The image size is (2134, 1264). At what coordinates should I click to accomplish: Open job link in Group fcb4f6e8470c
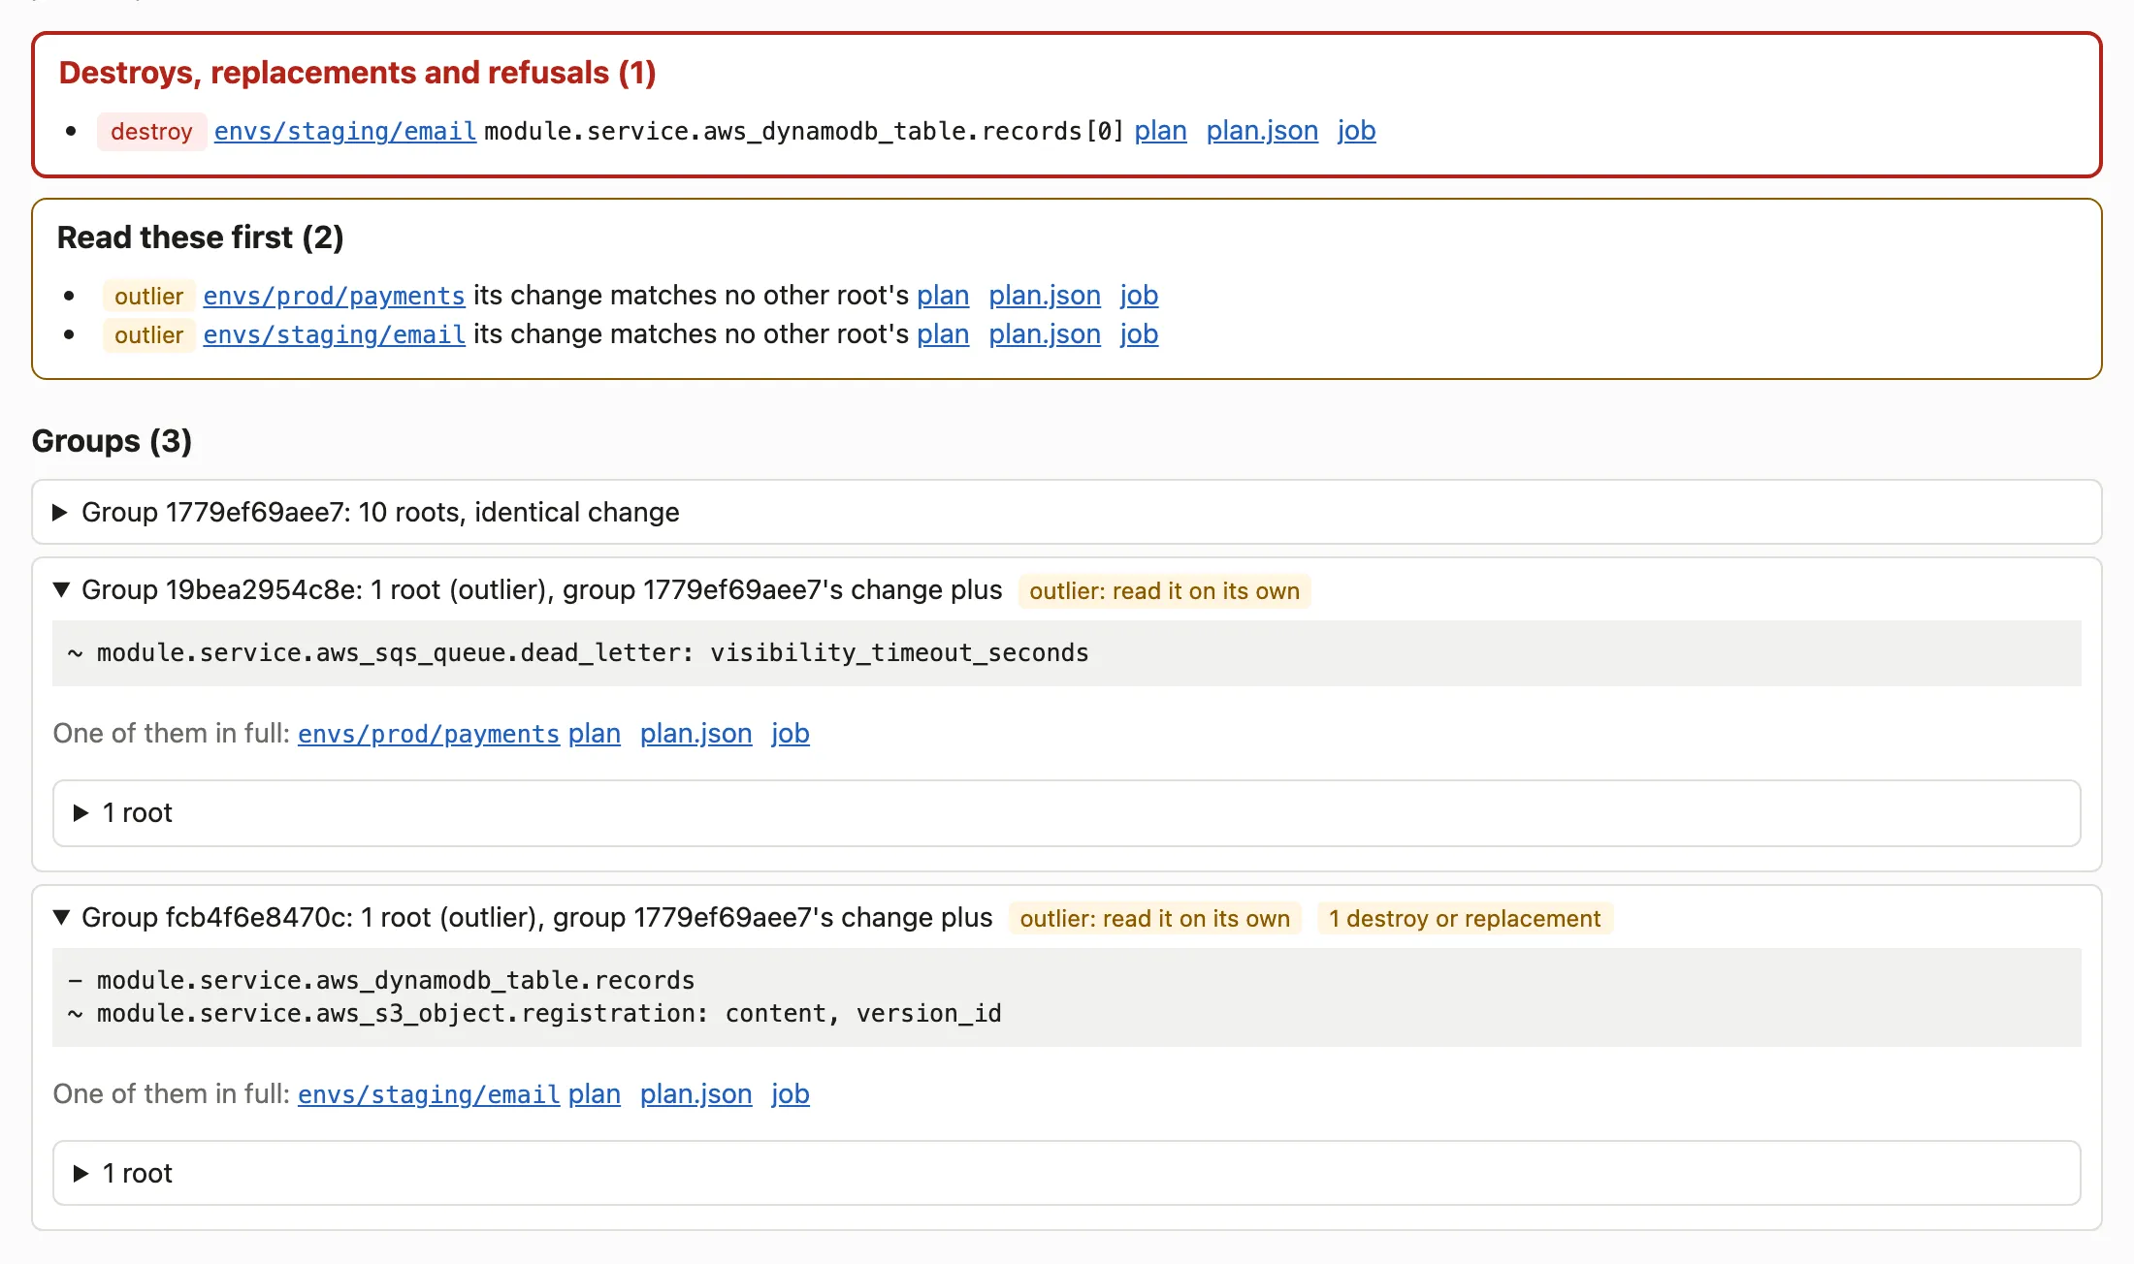(790, 1094)
